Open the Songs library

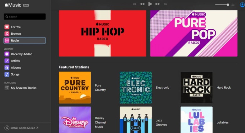coord(15,74)
